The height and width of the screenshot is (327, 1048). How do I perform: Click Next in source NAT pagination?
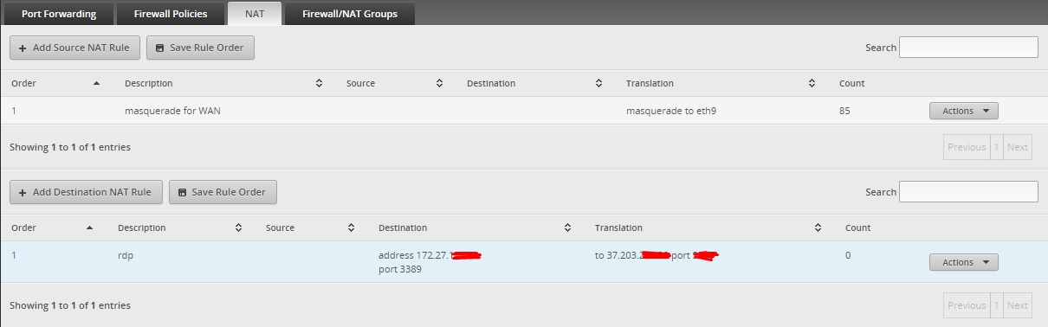[x=1018, y=147]
